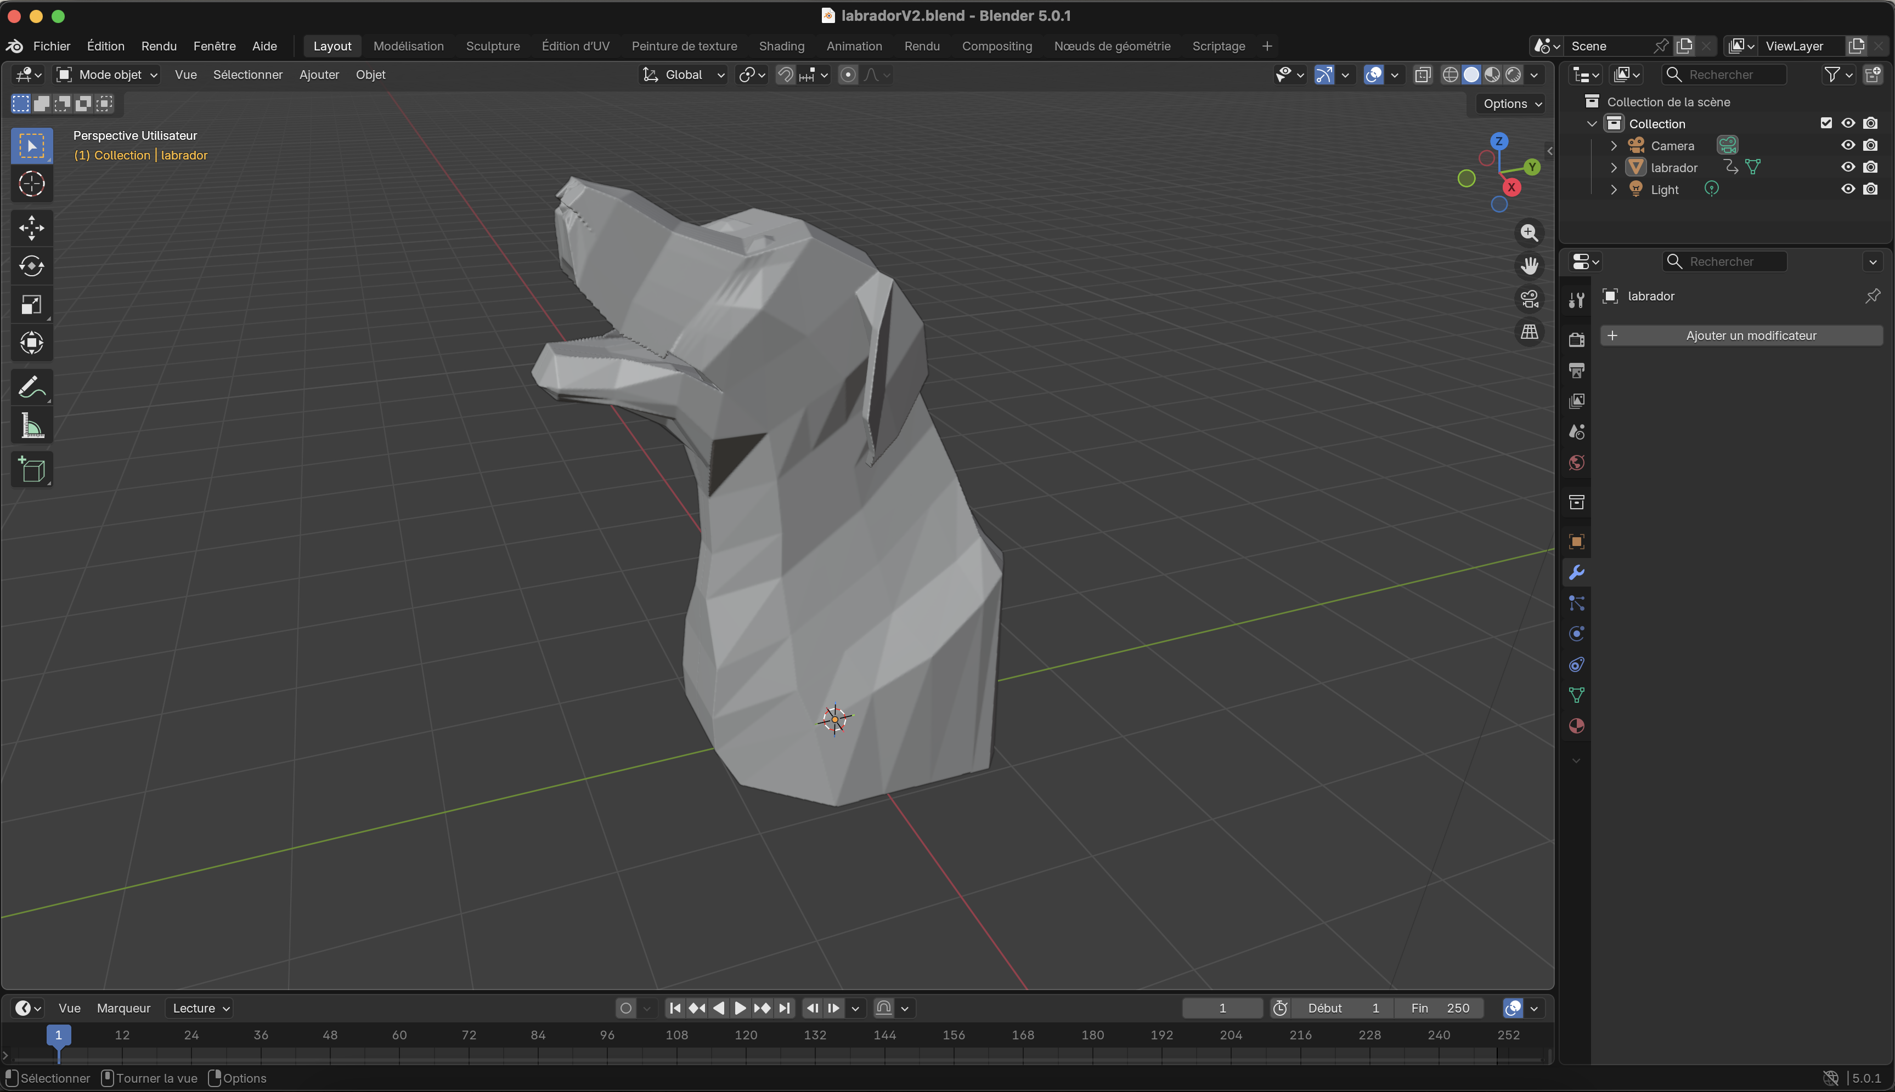Open Material properties tab icon
This screenshot has height=1092, width=1895.
coord(1576,726)
